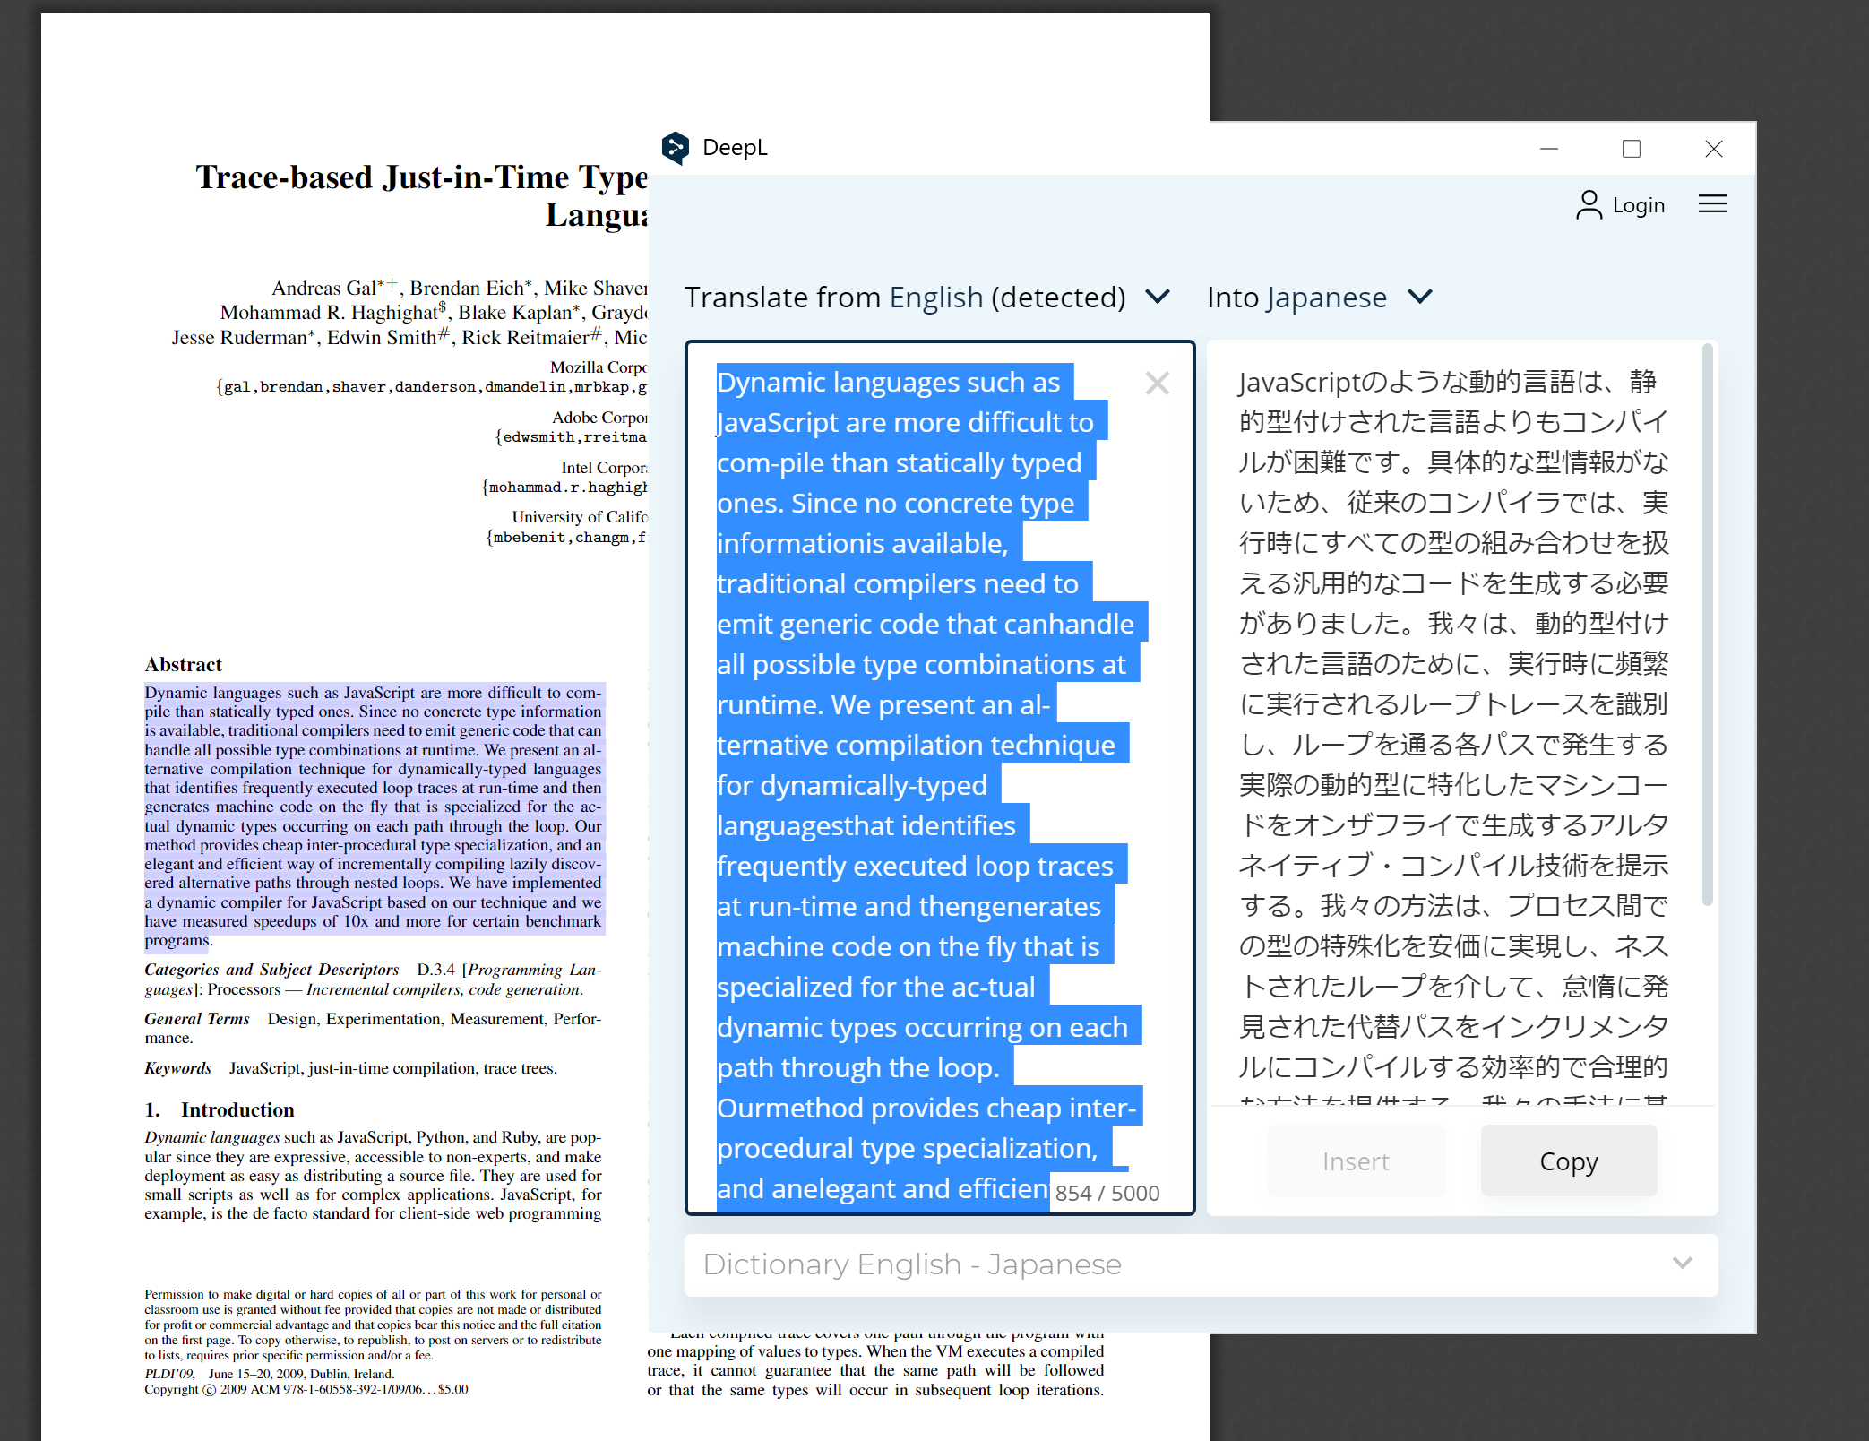The height and width of the screenshot is (1441, 1869).
Task: Select 'Dictionary English - Japanese' menu item
Action: coord(1195,1265)
